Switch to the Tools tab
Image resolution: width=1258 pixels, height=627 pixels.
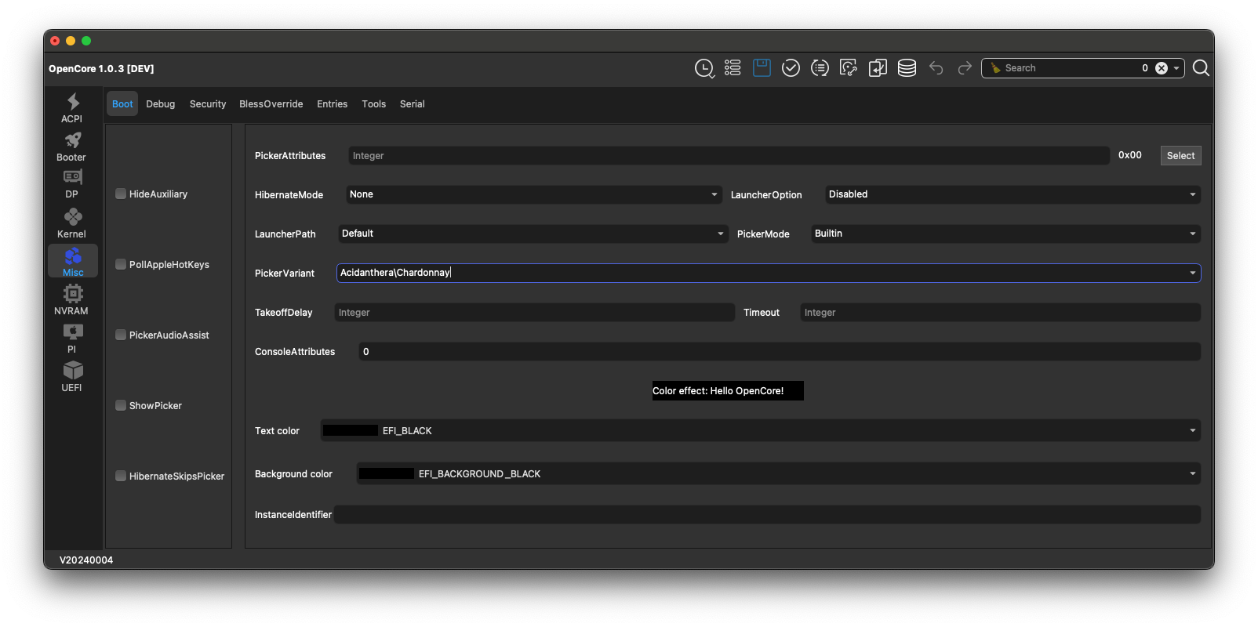tap(374, 103)
